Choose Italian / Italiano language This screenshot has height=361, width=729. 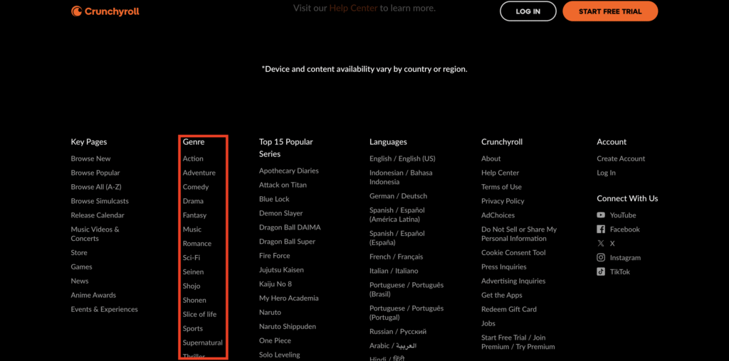[x=394, y=271]
